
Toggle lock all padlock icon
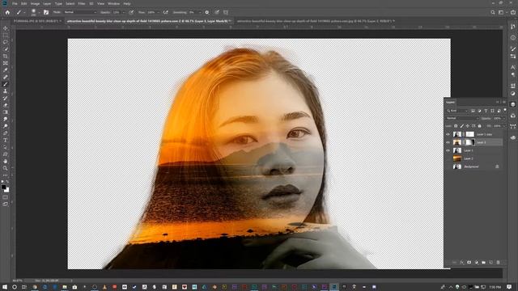click(480, 126)
